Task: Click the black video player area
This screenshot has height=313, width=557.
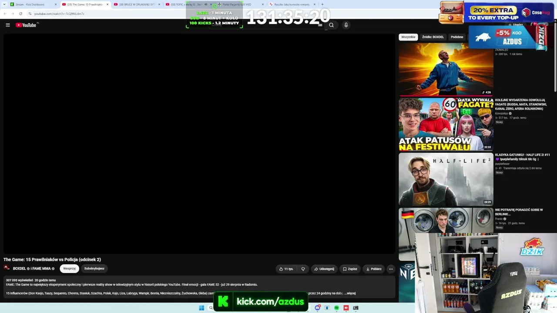Action: (199, 143)
